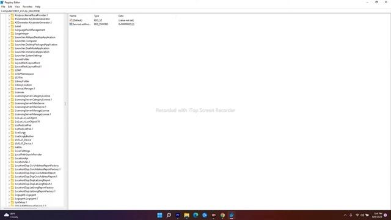Expand the Logagent.Logagent key
Viewport: 391px width, 220px height.
pos(9,195)
